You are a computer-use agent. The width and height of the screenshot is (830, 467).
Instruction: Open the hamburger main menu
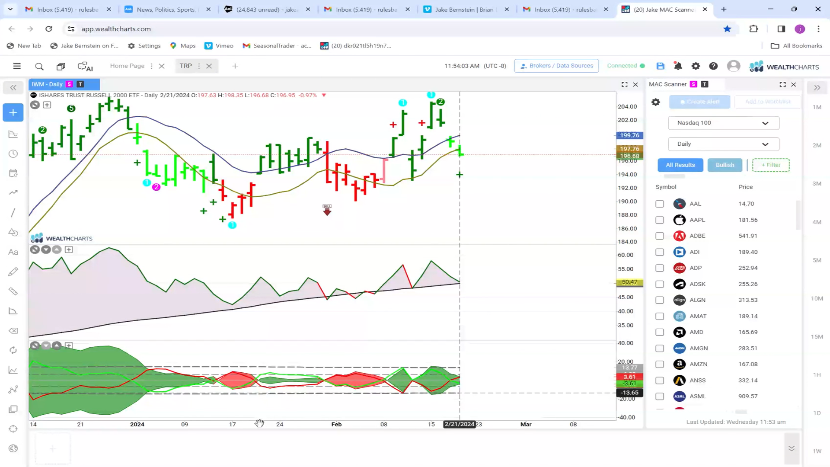[17, 66]
